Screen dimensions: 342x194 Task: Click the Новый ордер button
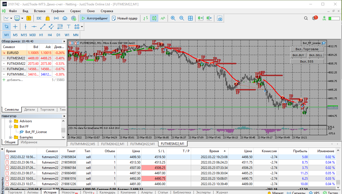point(125,18)
